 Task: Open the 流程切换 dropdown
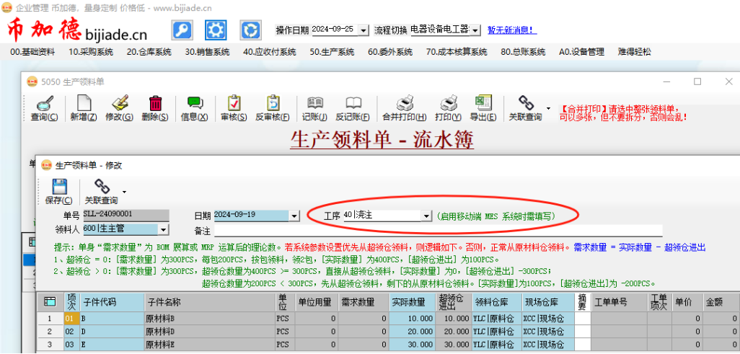coord(476,30)
